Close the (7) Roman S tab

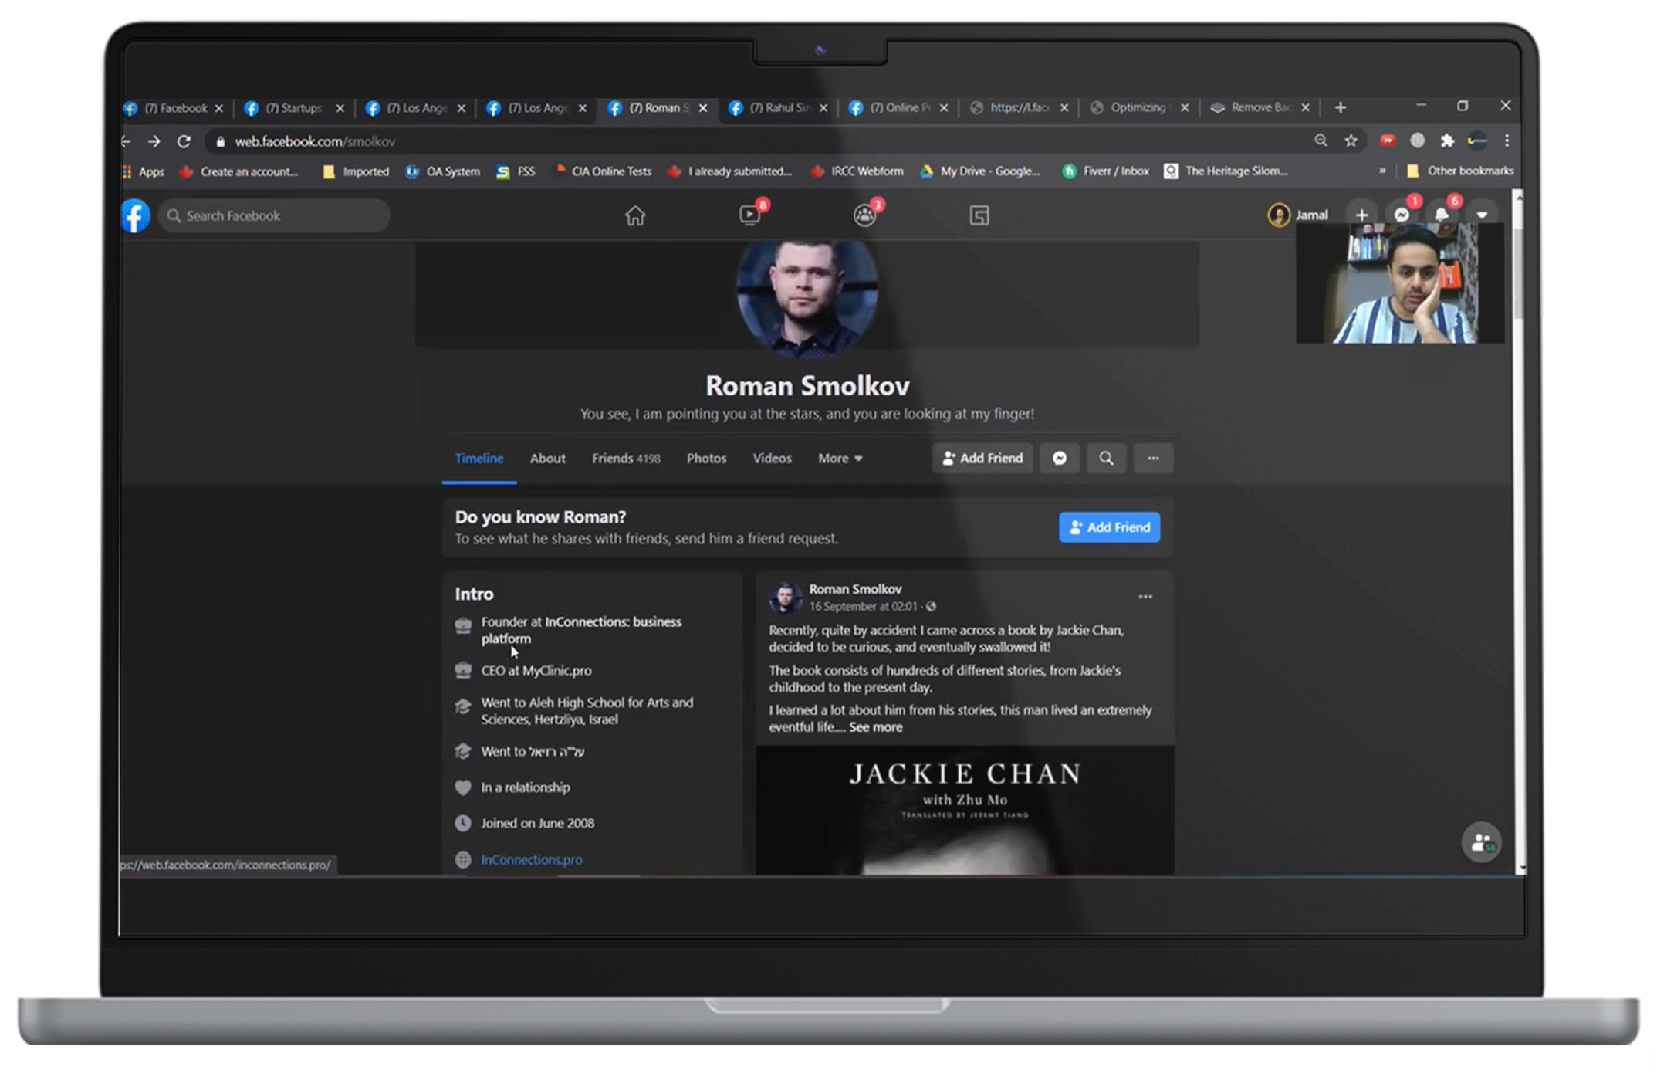pos(703,108)
